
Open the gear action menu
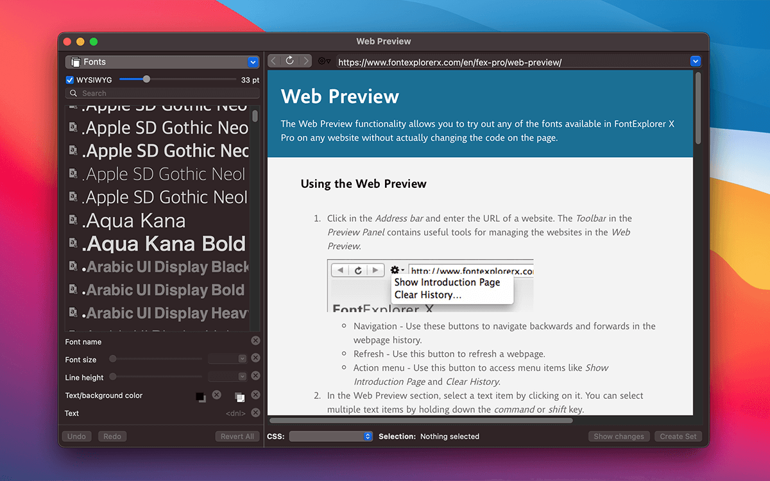pyautogui.click(x=324, y=62)
